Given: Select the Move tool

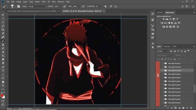Looking at the screenshot, I should click(x=3, y=15).
